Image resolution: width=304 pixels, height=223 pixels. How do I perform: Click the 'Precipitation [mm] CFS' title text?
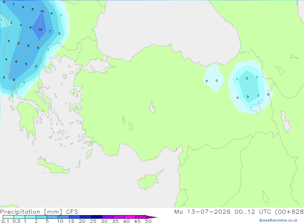[x=39, y=212]
